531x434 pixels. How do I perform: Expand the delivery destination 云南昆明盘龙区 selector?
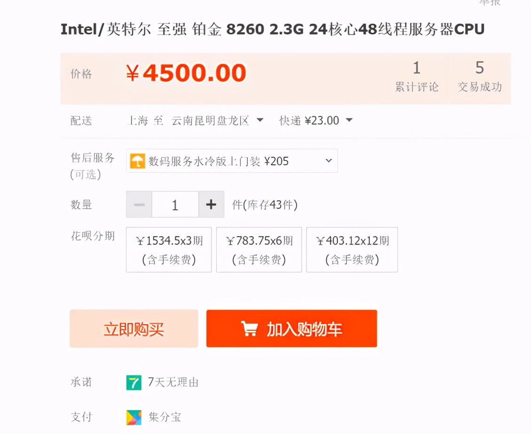[x=260, y=120]
